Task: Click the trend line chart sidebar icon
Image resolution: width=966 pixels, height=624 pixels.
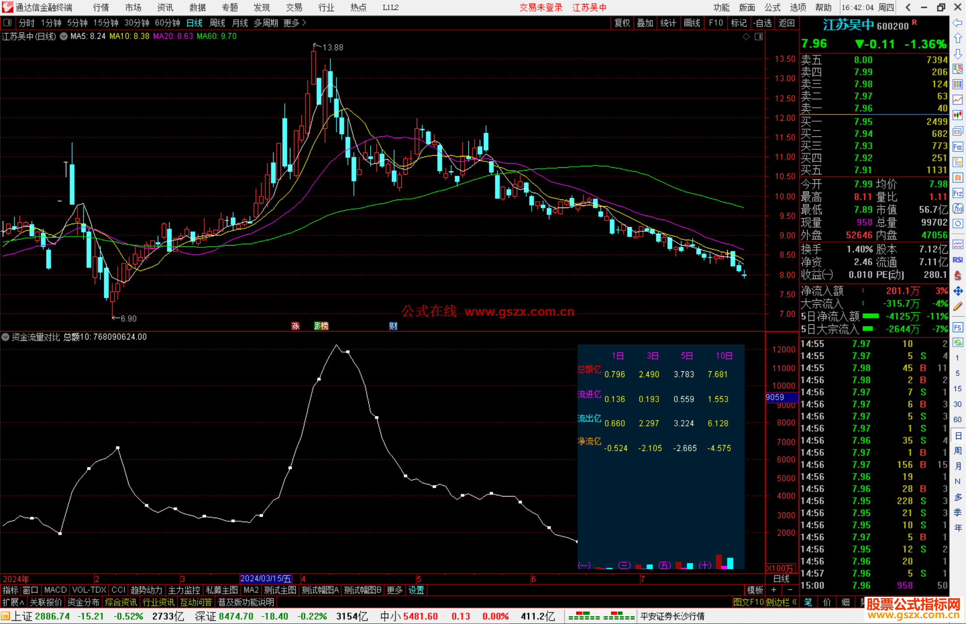Action: pos(958,100)
